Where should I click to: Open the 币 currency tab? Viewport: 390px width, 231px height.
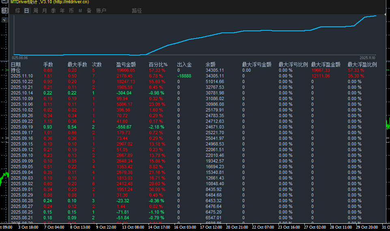coord(71,11)
